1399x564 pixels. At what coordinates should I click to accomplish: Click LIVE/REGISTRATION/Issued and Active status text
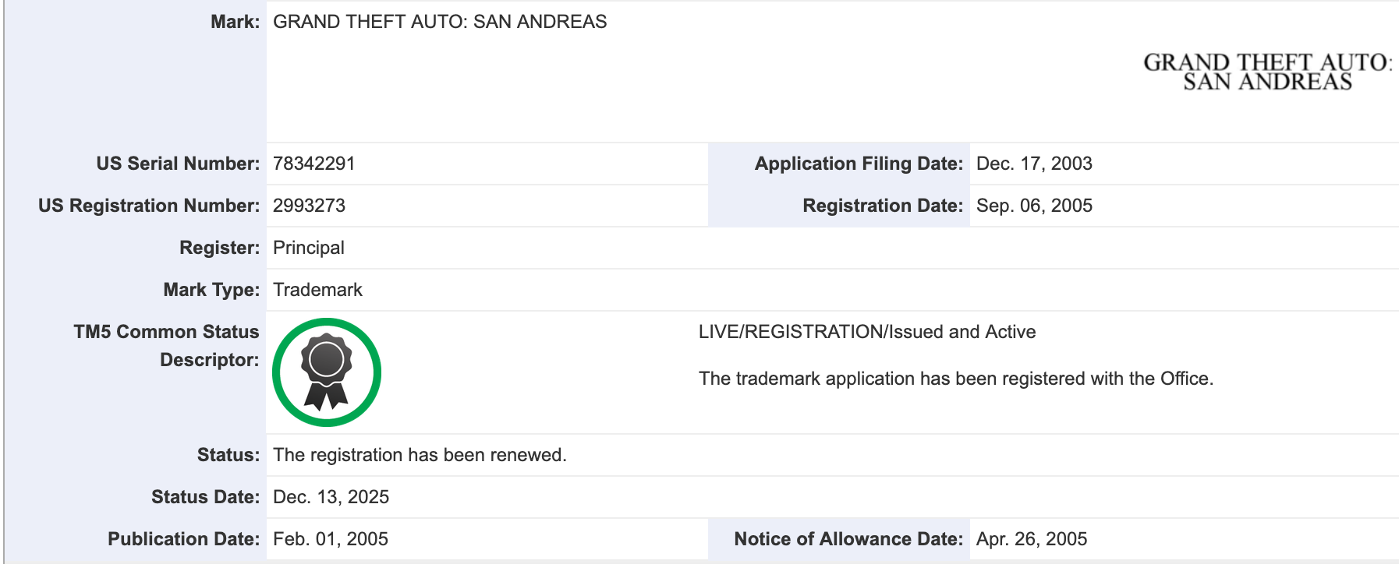coord(867,332)
